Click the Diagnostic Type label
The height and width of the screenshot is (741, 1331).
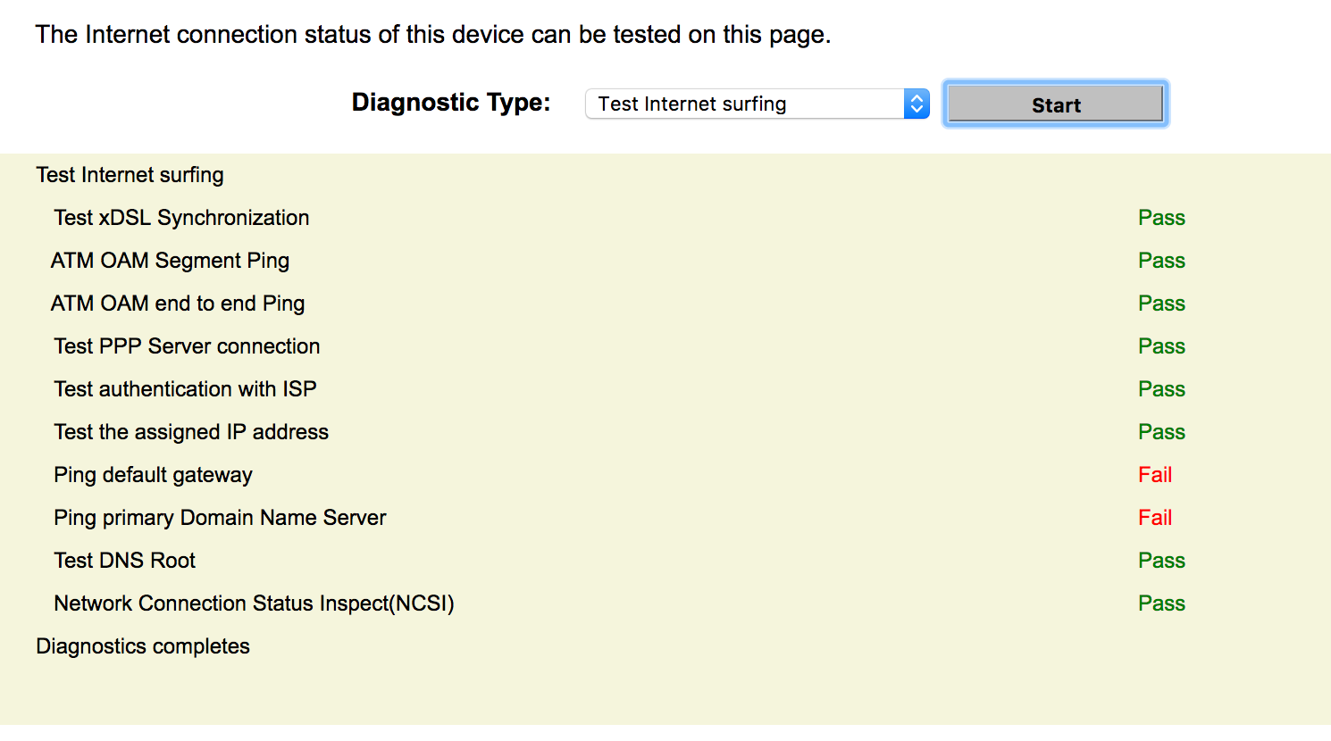451,103
